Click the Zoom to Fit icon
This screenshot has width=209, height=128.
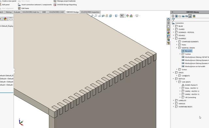(92, 16)
